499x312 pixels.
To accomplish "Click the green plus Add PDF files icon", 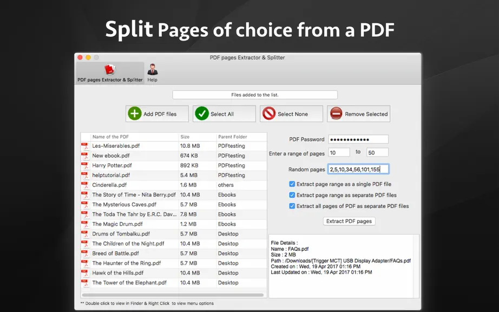I will (135, 114).
